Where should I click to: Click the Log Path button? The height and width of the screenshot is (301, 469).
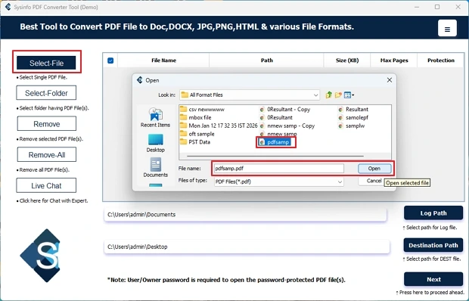pos(433,213)
